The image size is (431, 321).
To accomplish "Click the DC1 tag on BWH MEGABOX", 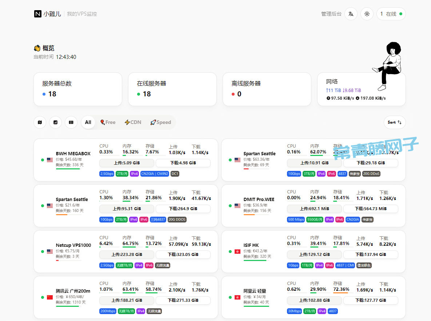I will [x=175, y=174].
